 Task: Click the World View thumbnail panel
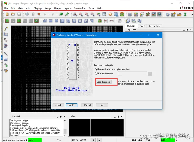[x=96, y=128]
